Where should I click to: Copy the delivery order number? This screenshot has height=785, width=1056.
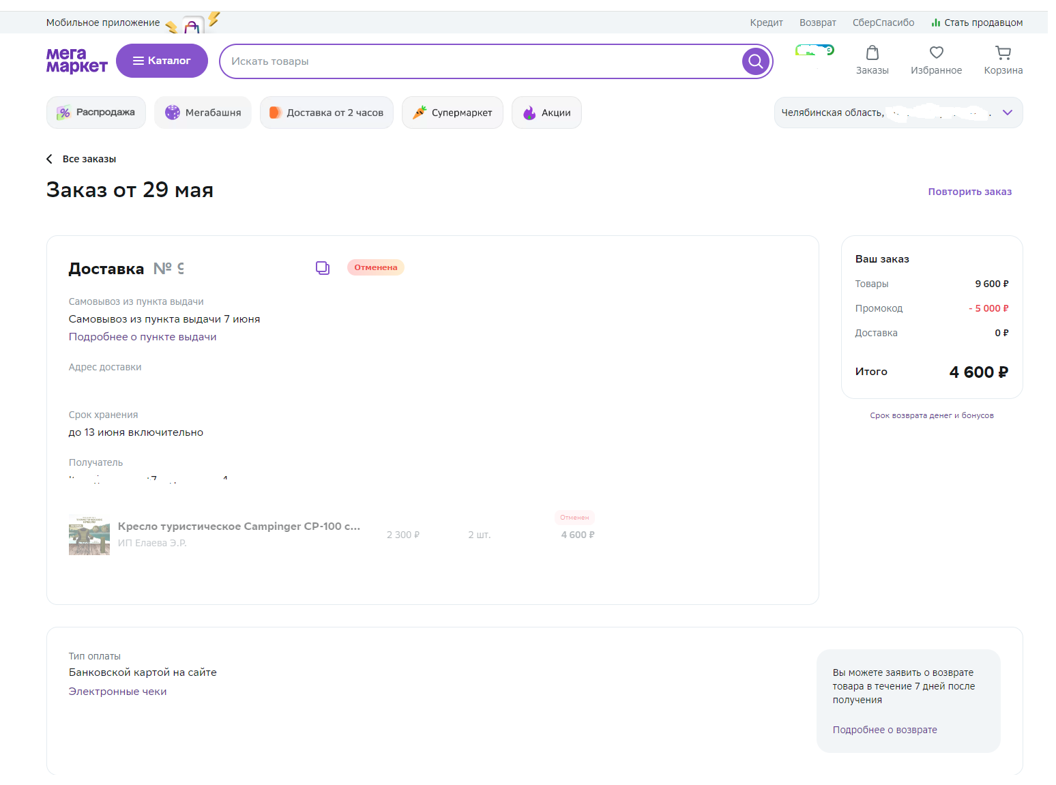coord(323,268)
